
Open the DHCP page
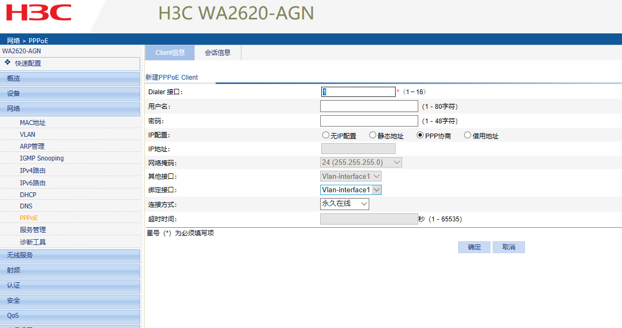[x=28, y=195]
